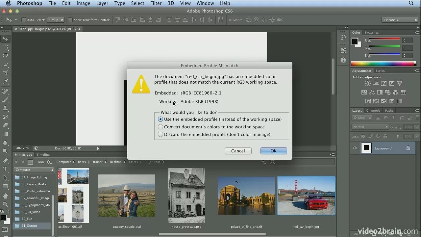Confirm the dialog with OK
The height and width of the screenshot is (237, 421).
point(274,151)
